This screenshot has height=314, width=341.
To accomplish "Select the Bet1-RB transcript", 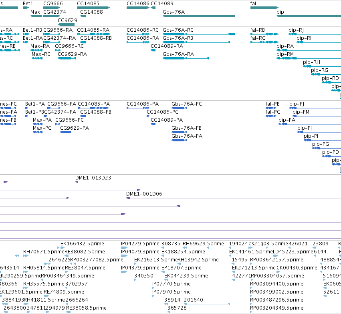I will tap(26, 34).
